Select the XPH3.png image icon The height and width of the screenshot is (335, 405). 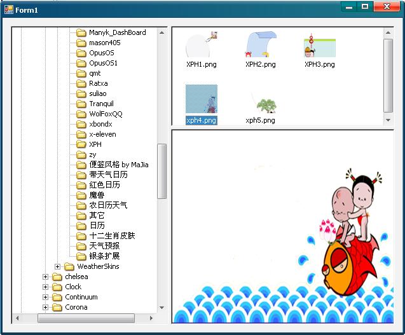coord(319,44)
